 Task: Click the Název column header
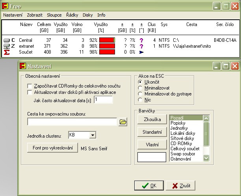click(26, 24)
